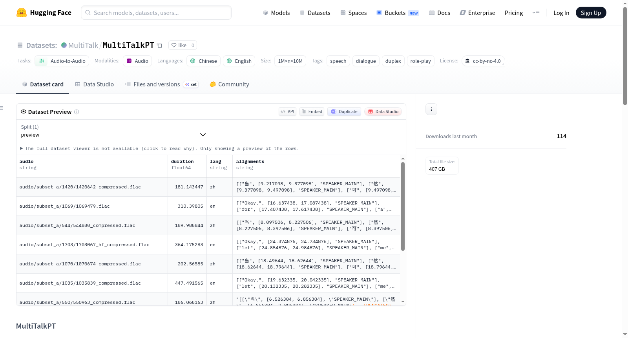Copy dataset name with the copy icon

(x=159, y=45)
